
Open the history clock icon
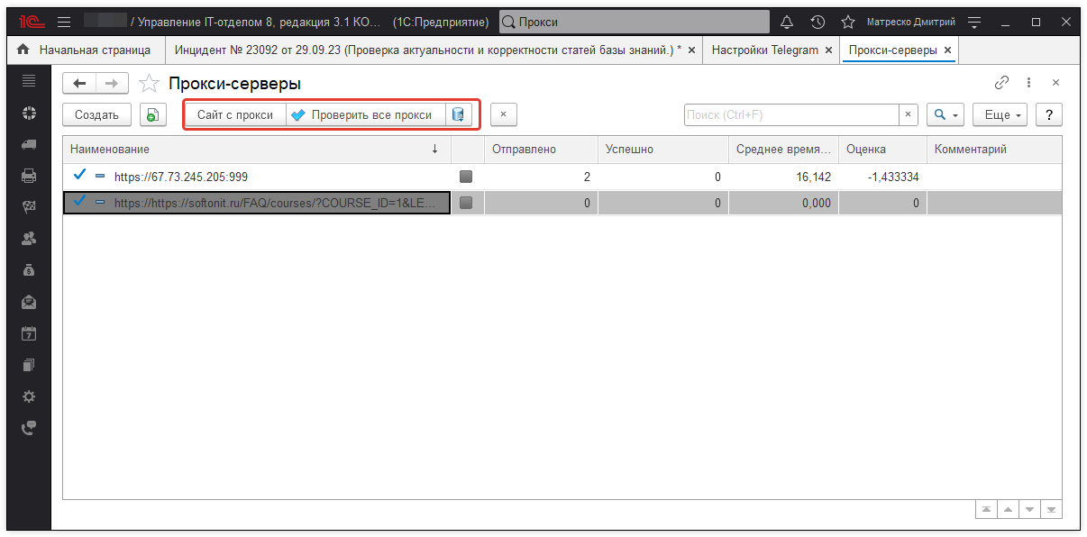818,22
